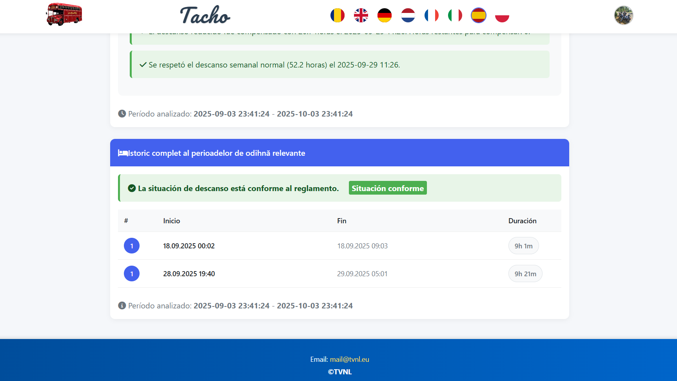Pick the French flag language
The image size is (677, 381).
[431, 16]
